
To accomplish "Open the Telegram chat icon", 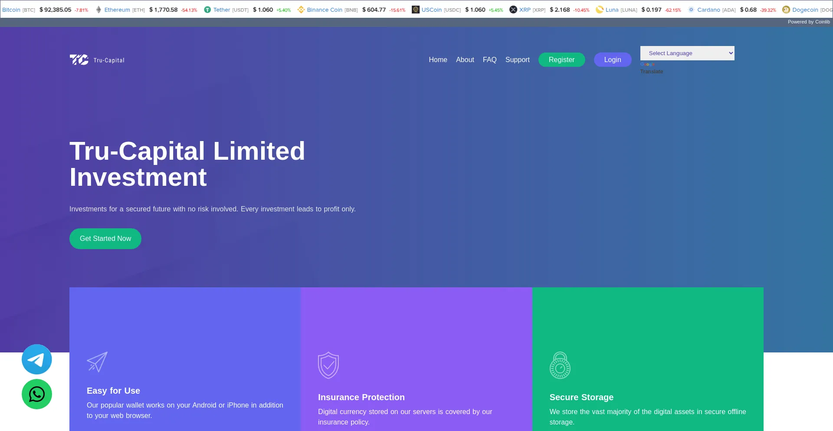I will (x=36, y=359).
